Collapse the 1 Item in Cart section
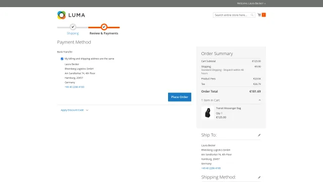Screen dimensions: 323x182 [x=231, y=100]
